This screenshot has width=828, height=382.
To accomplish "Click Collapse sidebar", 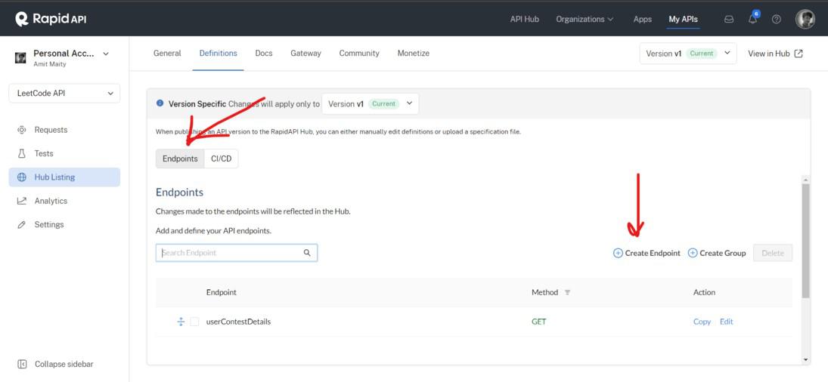I will click(x=55, y=364).
